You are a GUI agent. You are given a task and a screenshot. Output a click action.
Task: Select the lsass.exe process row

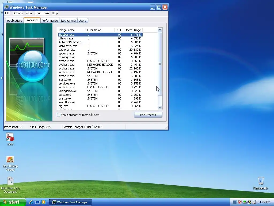point(100,80)
